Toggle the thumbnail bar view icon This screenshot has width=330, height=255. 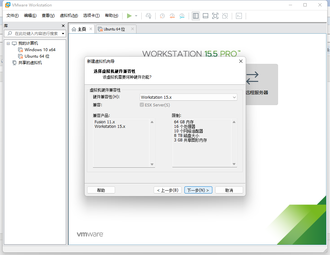206,16
